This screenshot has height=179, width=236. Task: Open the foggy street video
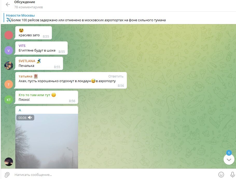click(x=47, y=141)
